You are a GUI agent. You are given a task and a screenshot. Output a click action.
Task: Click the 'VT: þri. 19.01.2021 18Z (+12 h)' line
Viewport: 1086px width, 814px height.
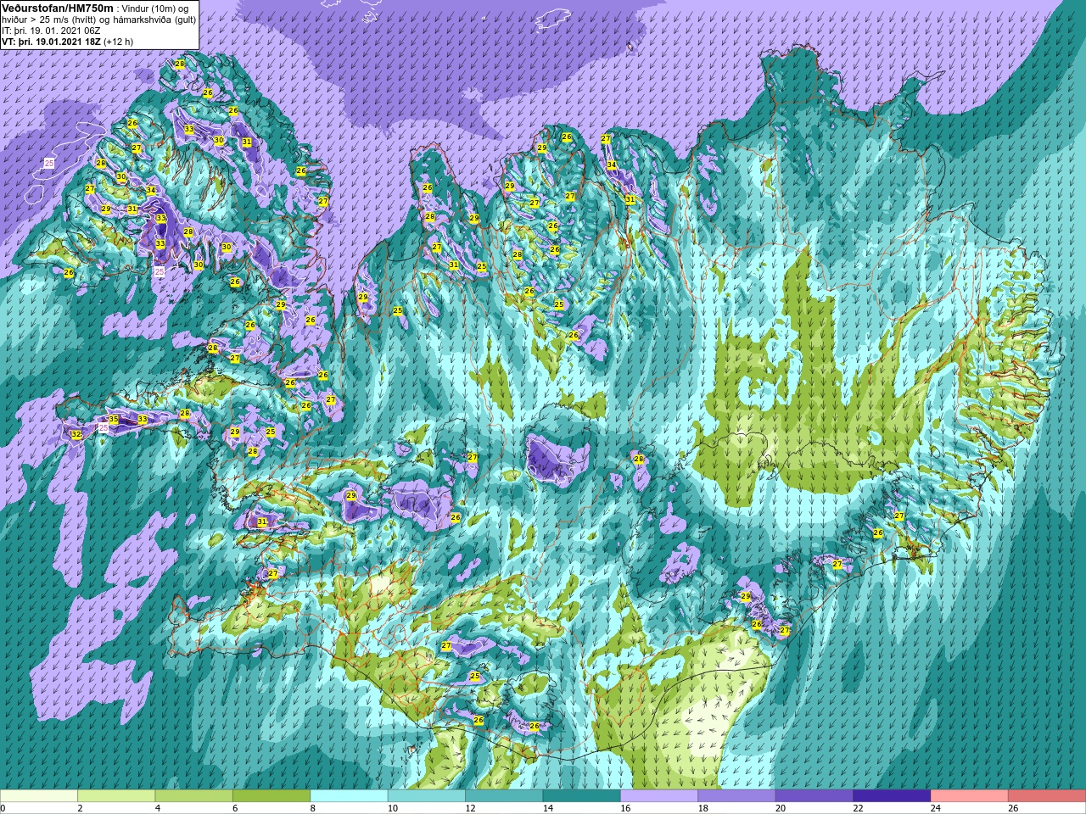coord(68,41)
